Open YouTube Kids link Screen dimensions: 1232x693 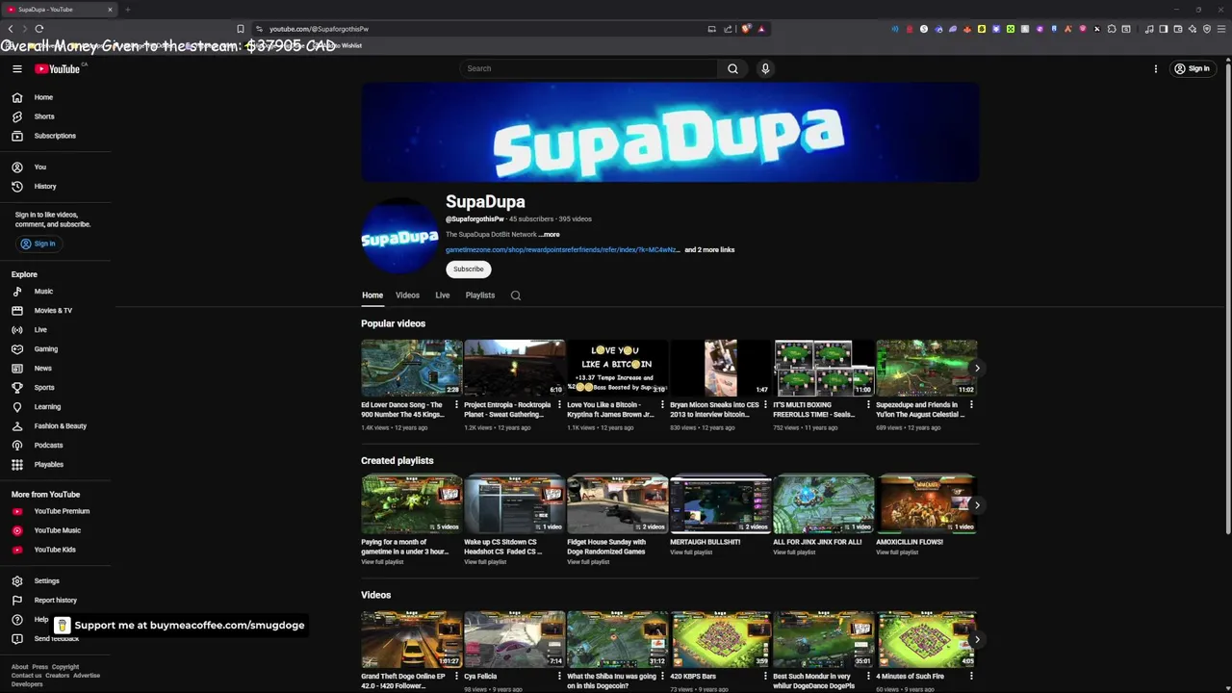(x=57, y=550)
